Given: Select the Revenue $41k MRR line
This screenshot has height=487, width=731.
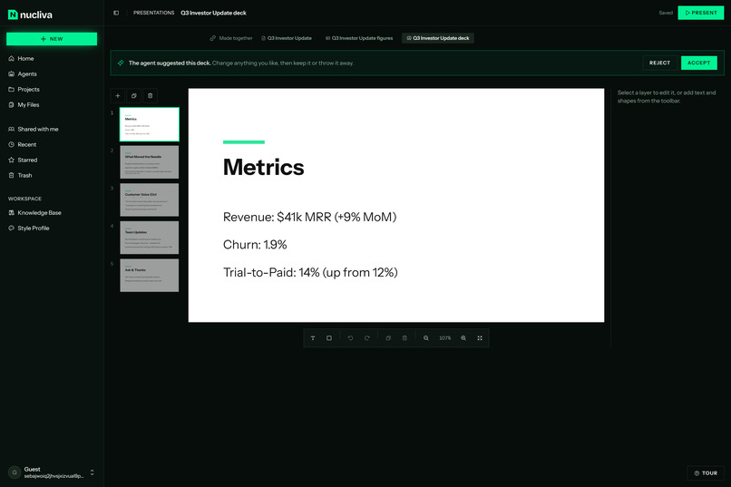Looking at the screenshot, I should click(309, 217).
